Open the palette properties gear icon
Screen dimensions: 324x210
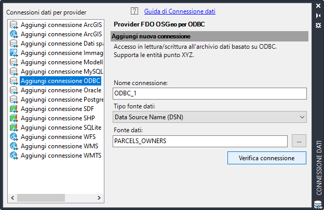tap(318, 24)
